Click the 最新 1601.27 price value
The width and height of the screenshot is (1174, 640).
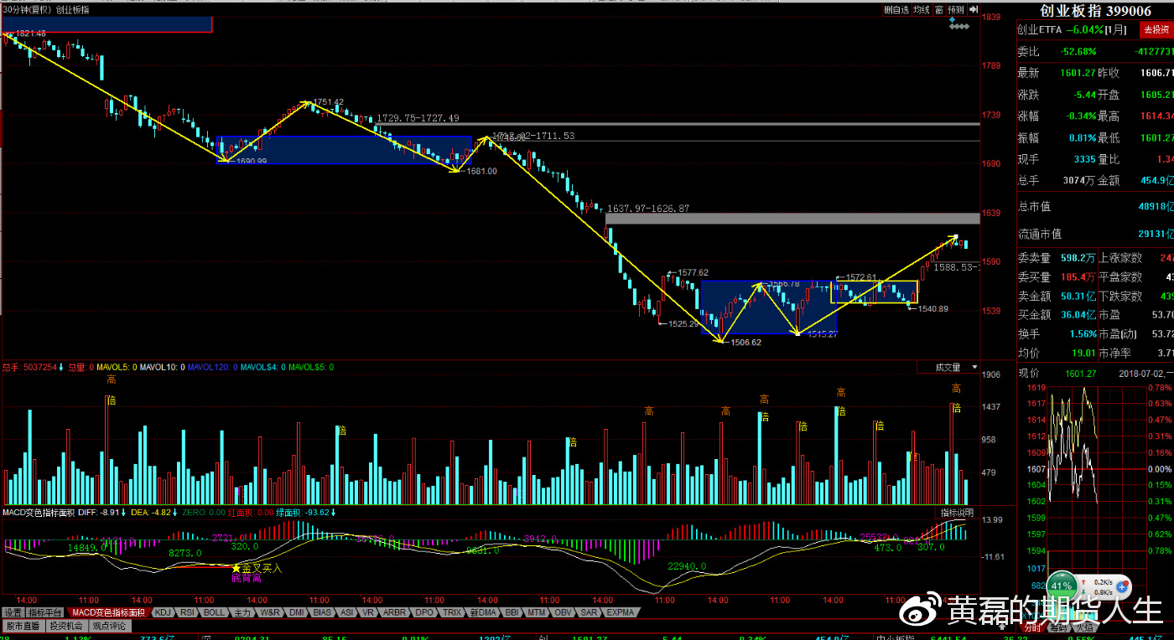1078,73
